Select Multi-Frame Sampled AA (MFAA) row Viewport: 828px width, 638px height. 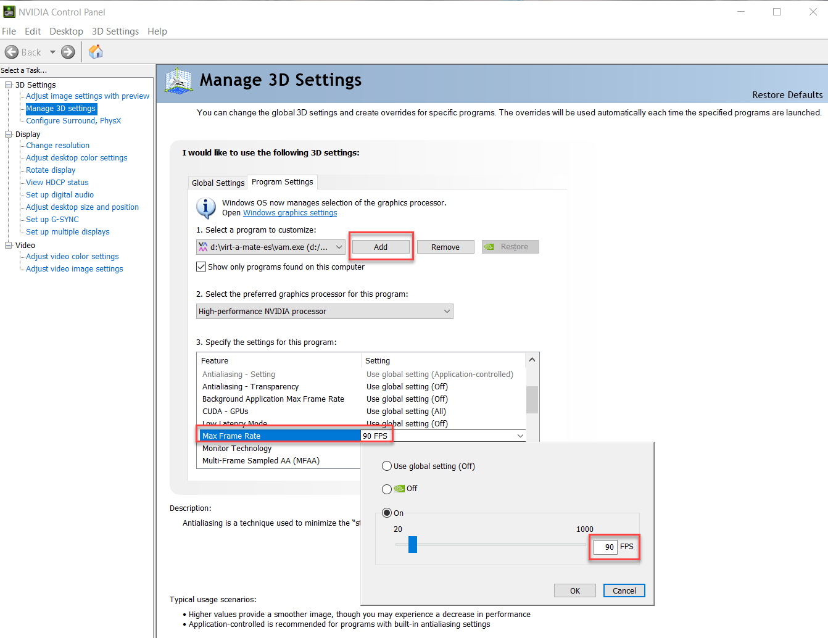coord(279,461)
